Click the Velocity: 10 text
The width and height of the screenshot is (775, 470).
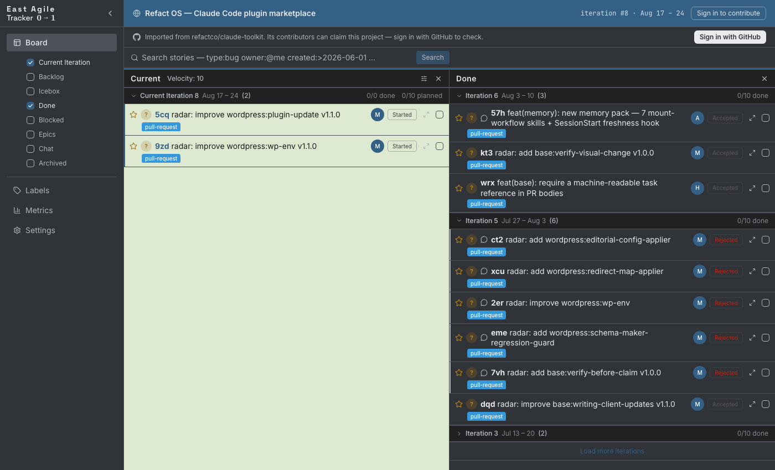(185, 79)
